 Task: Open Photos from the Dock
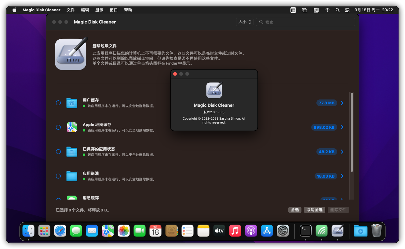coord(124,231)
